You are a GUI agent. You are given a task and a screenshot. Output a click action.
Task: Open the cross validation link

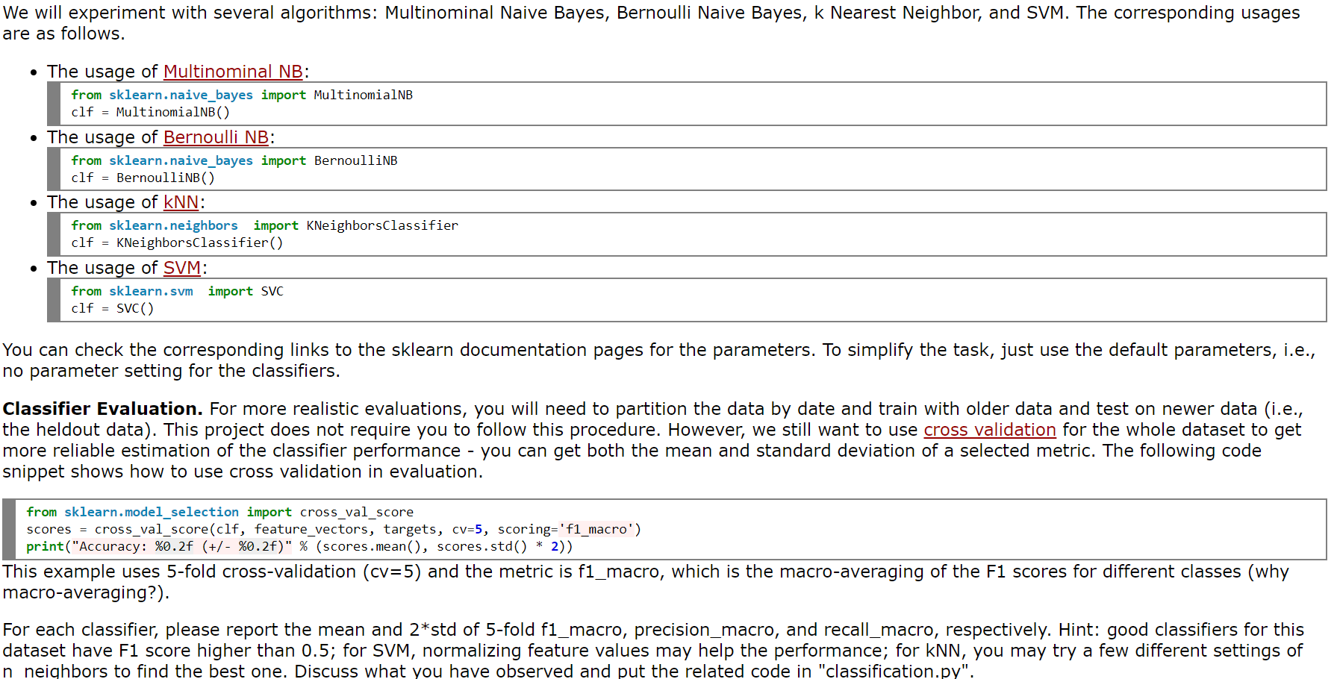(990, 430)
